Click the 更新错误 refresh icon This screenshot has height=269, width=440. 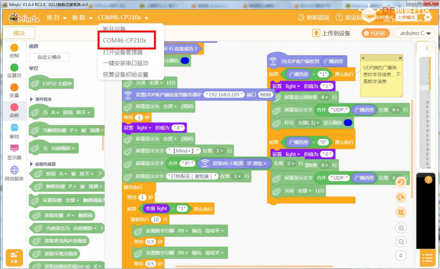[x=301, y=18]
